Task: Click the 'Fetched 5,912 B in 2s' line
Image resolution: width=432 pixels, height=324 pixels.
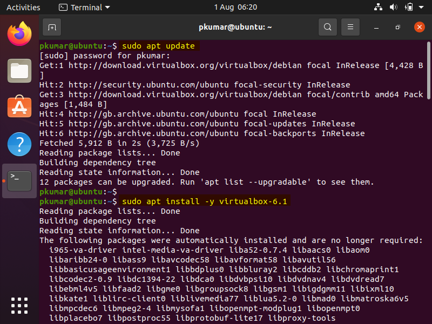Action: (119, 143)
